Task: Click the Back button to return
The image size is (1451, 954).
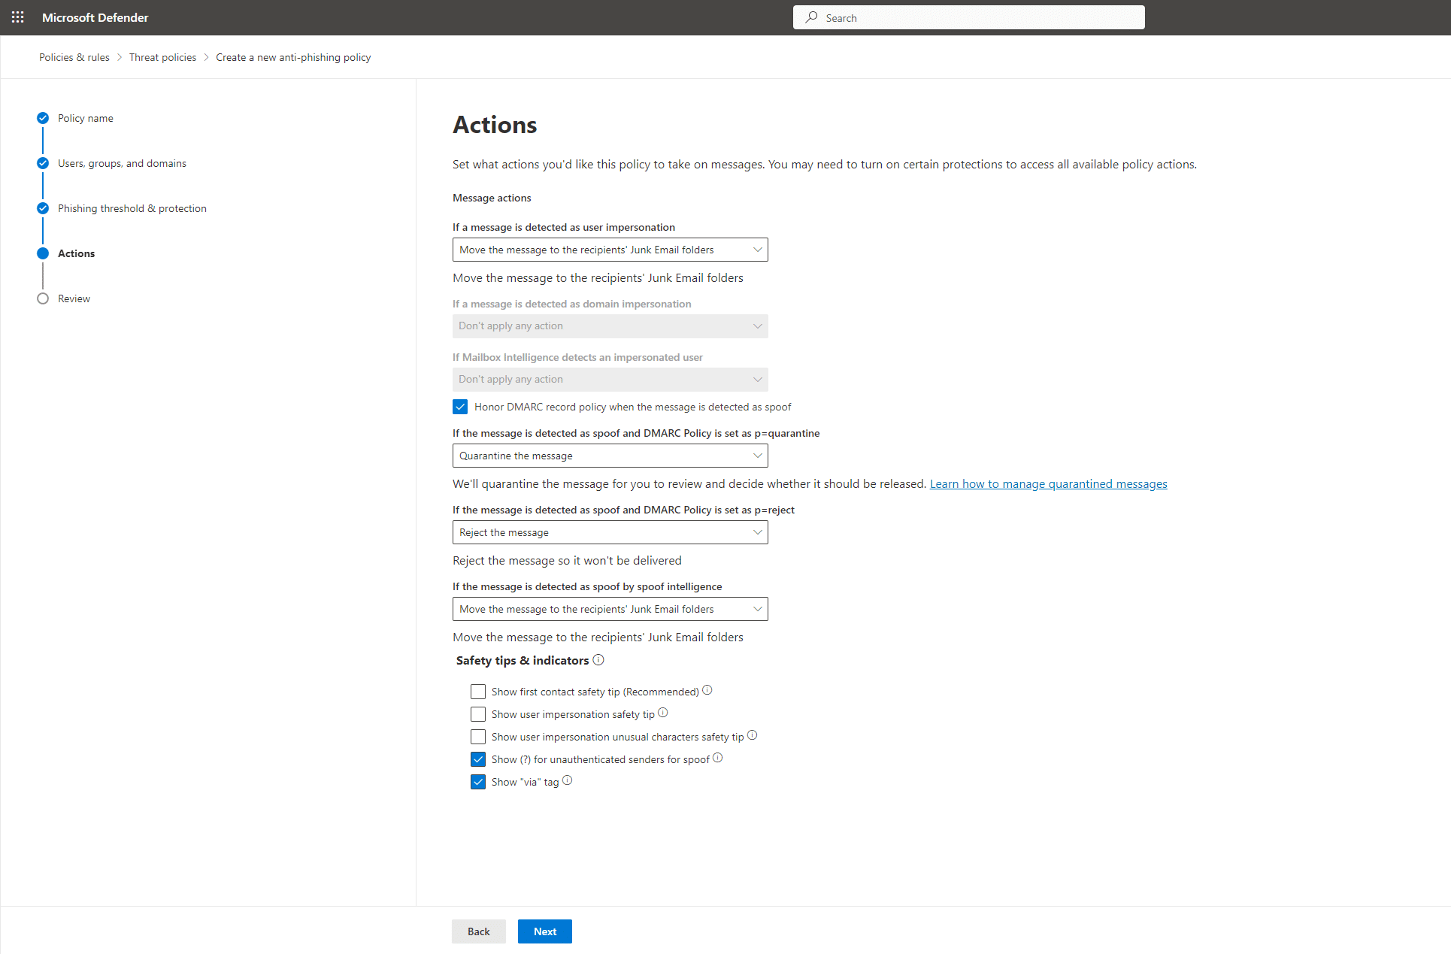Action: pos(478,931)
